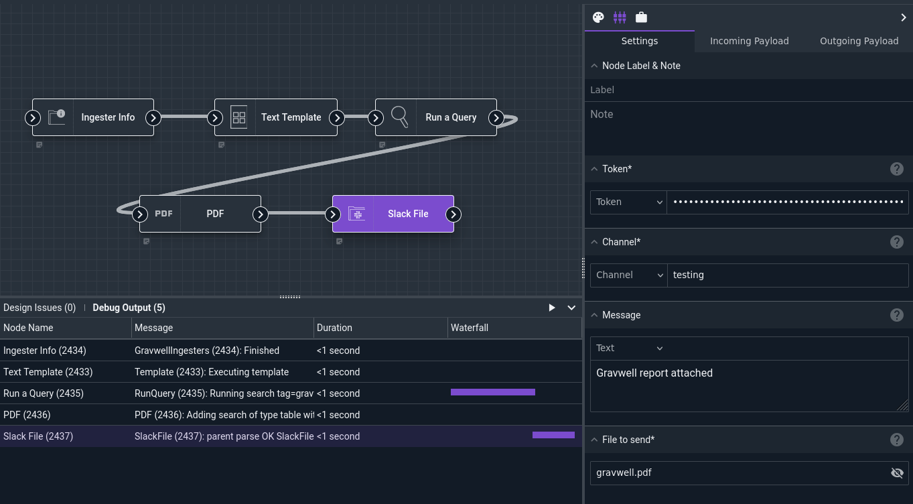Click the input port of Text Template
Screen dimensions: 913x504
point(215,118)
